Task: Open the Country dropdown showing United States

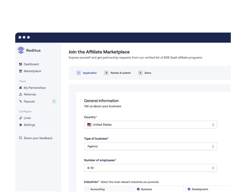Action: [150, 125]
